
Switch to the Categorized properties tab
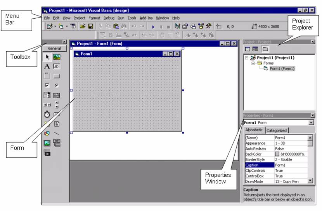277,131
